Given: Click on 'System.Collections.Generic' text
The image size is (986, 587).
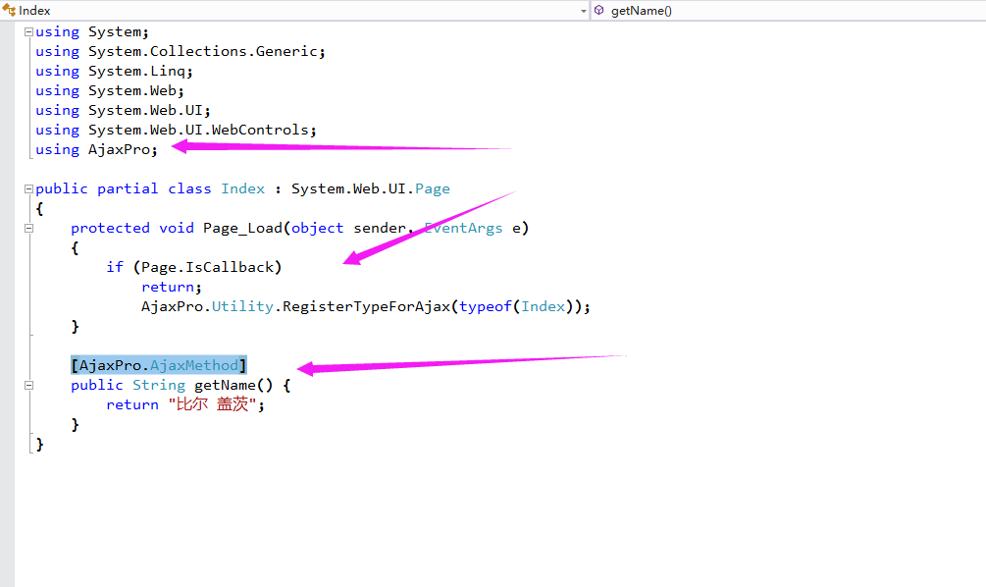Looking at the screenshot, I should (x=202, y=51).
